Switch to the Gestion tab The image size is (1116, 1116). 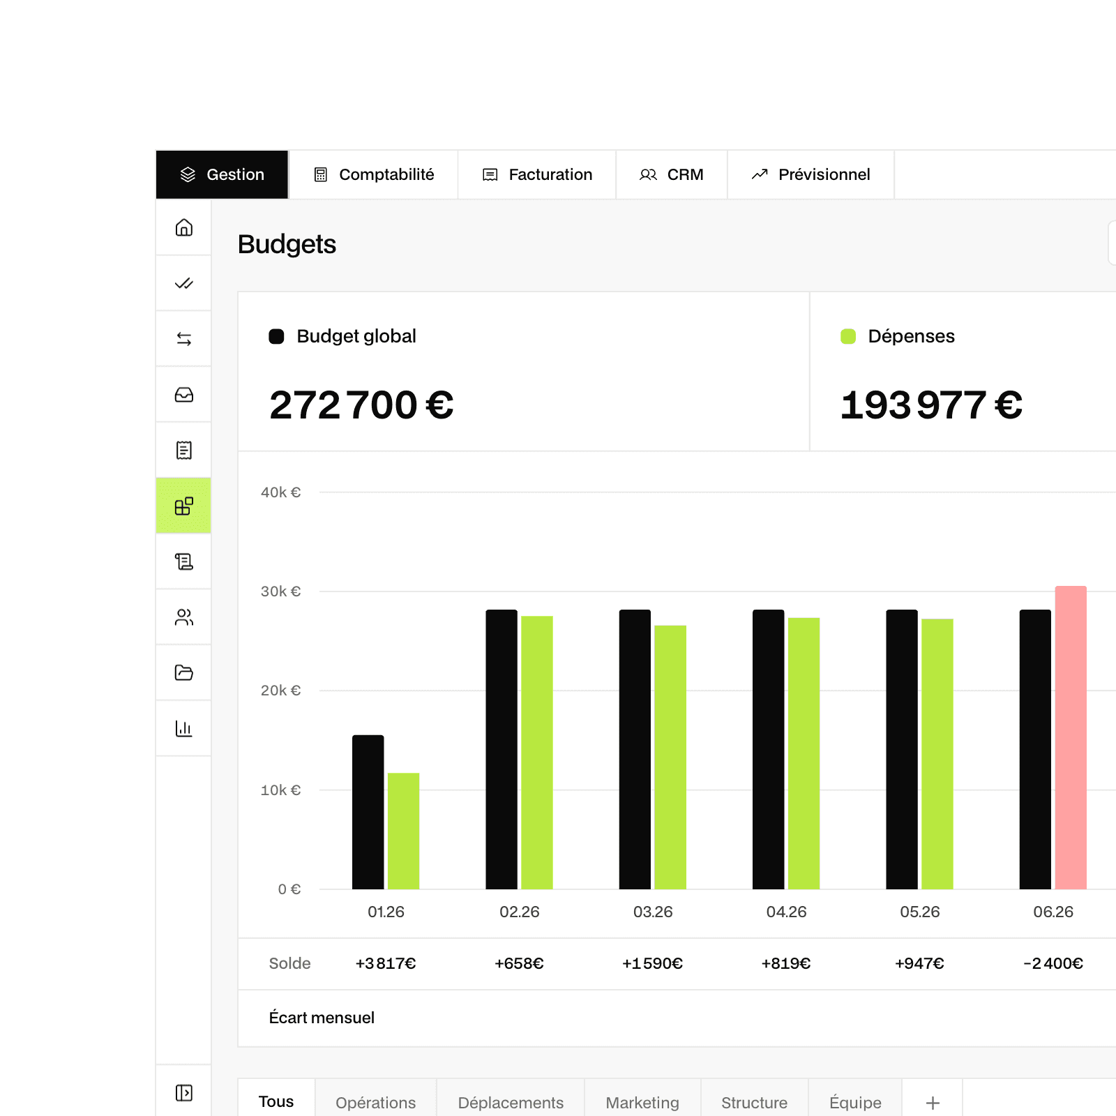223,174
